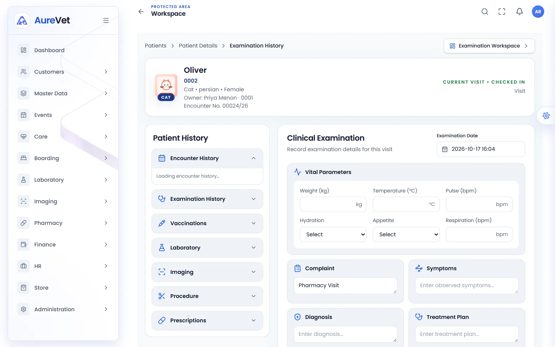This screenshot has height=347, width=555.
Task: Open notifications bell icon
Action: coord(520,12)
